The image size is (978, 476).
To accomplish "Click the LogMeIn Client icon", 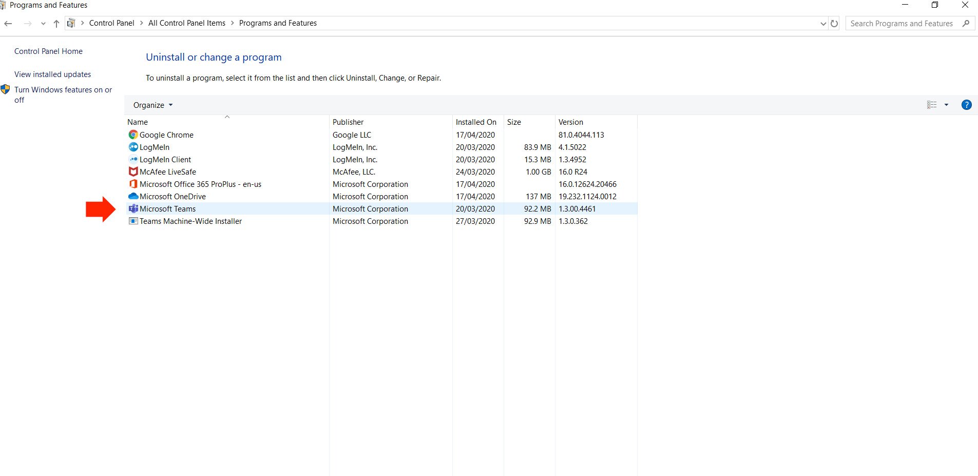I will [133, 159].
